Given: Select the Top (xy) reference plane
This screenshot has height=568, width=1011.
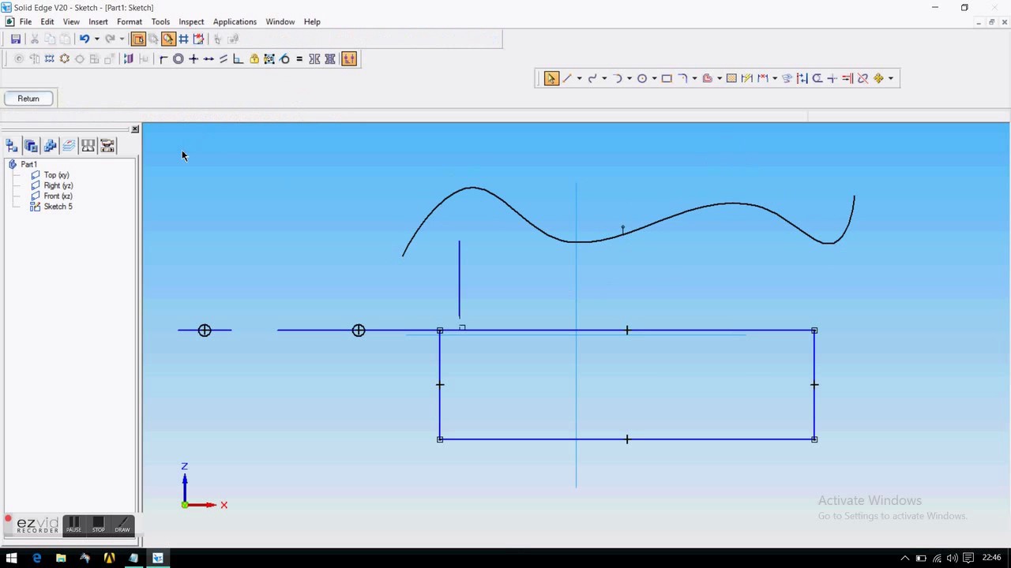Looking at the screenshot, I should (x=56, y=175).
